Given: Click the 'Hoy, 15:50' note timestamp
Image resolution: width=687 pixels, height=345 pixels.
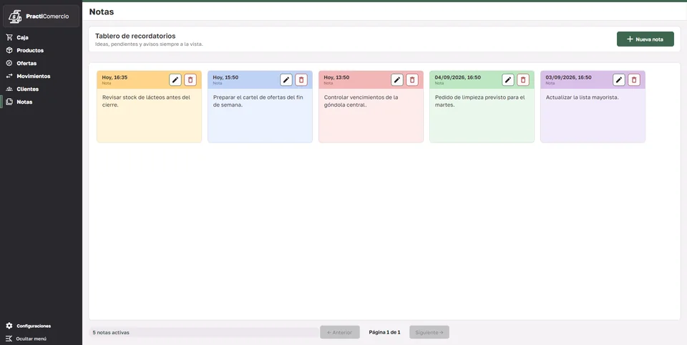Looking at the screenshot, I should [x=225, y=77].
